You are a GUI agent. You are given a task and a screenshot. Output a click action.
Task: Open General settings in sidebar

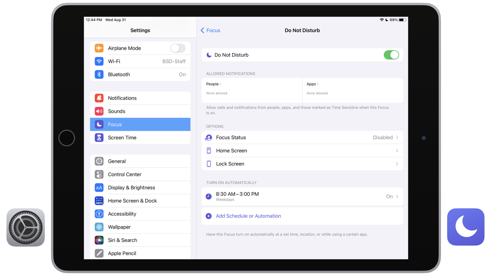[117, 161]
